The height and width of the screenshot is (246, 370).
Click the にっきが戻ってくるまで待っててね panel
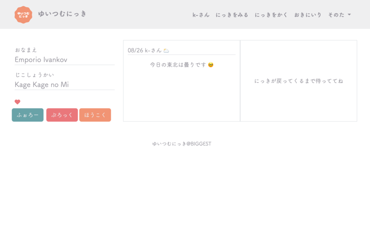pos(298,81)
